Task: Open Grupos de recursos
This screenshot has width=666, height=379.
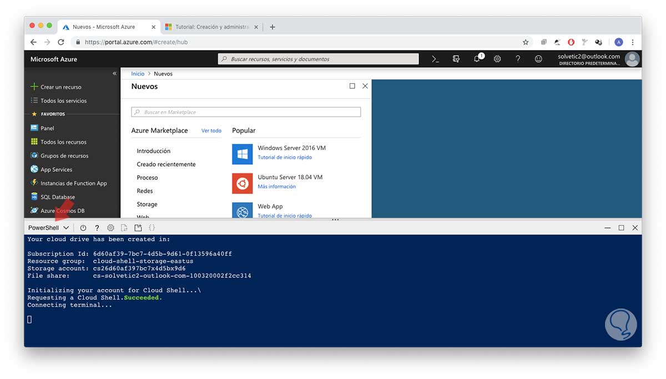Action: 60,156
